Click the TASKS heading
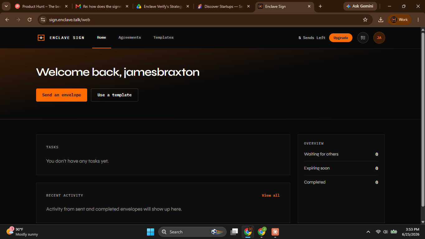425x239 pixels. (x=52, y=147)
